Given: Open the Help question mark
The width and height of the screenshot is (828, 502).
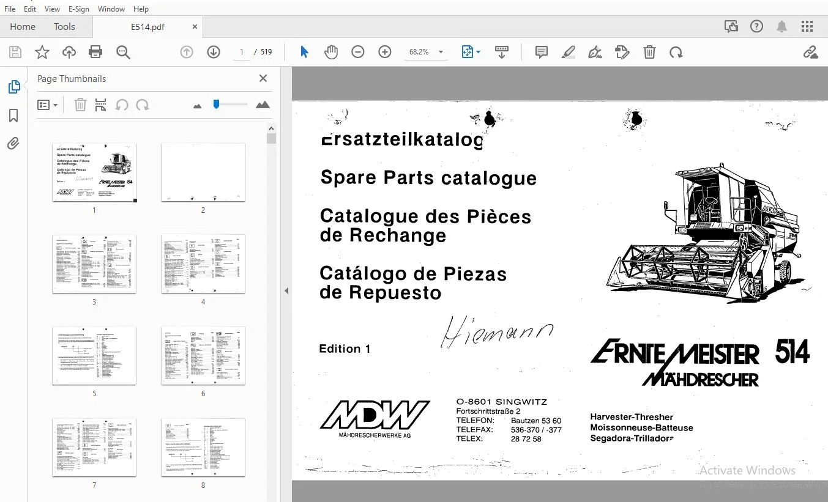Looking at the screenshot, I should tap(757, 26).
